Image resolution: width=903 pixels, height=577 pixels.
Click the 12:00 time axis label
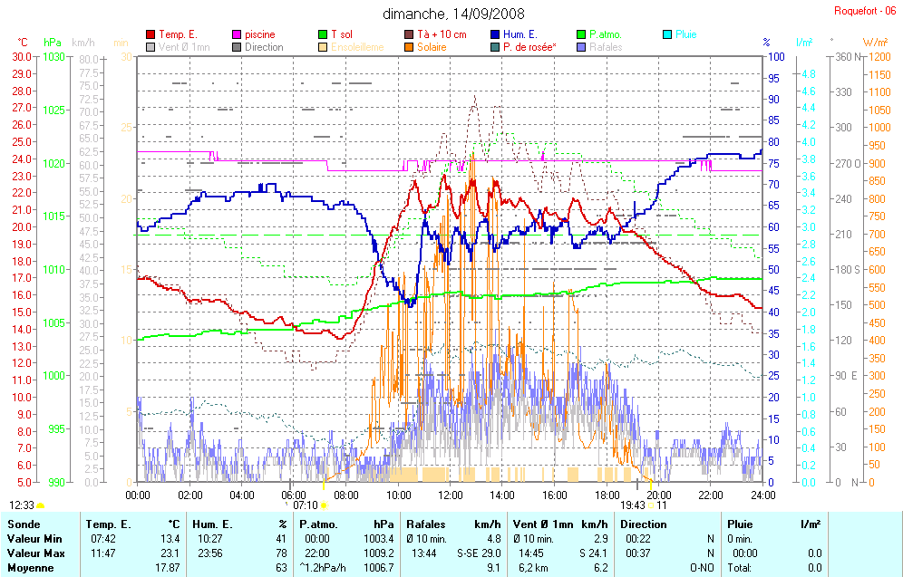451,495
